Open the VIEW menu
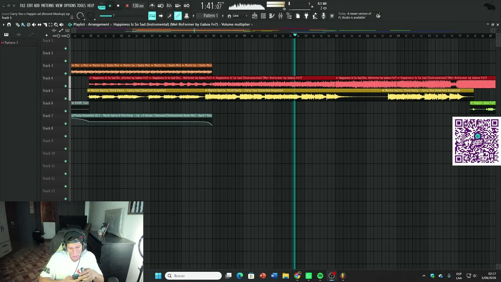This screenshot has width=501, height=282. click(59, 6)
